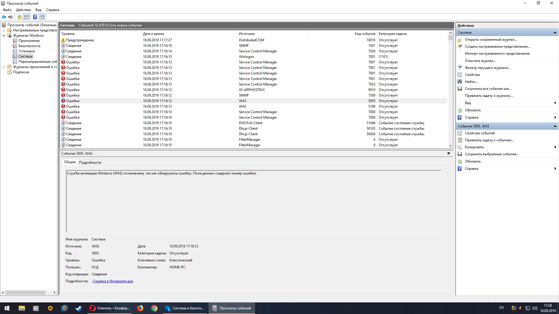The height and width of the screenshot is (314, 559).
Task: Close the Event 5005 details pane
Action: [x=448, y=153]
